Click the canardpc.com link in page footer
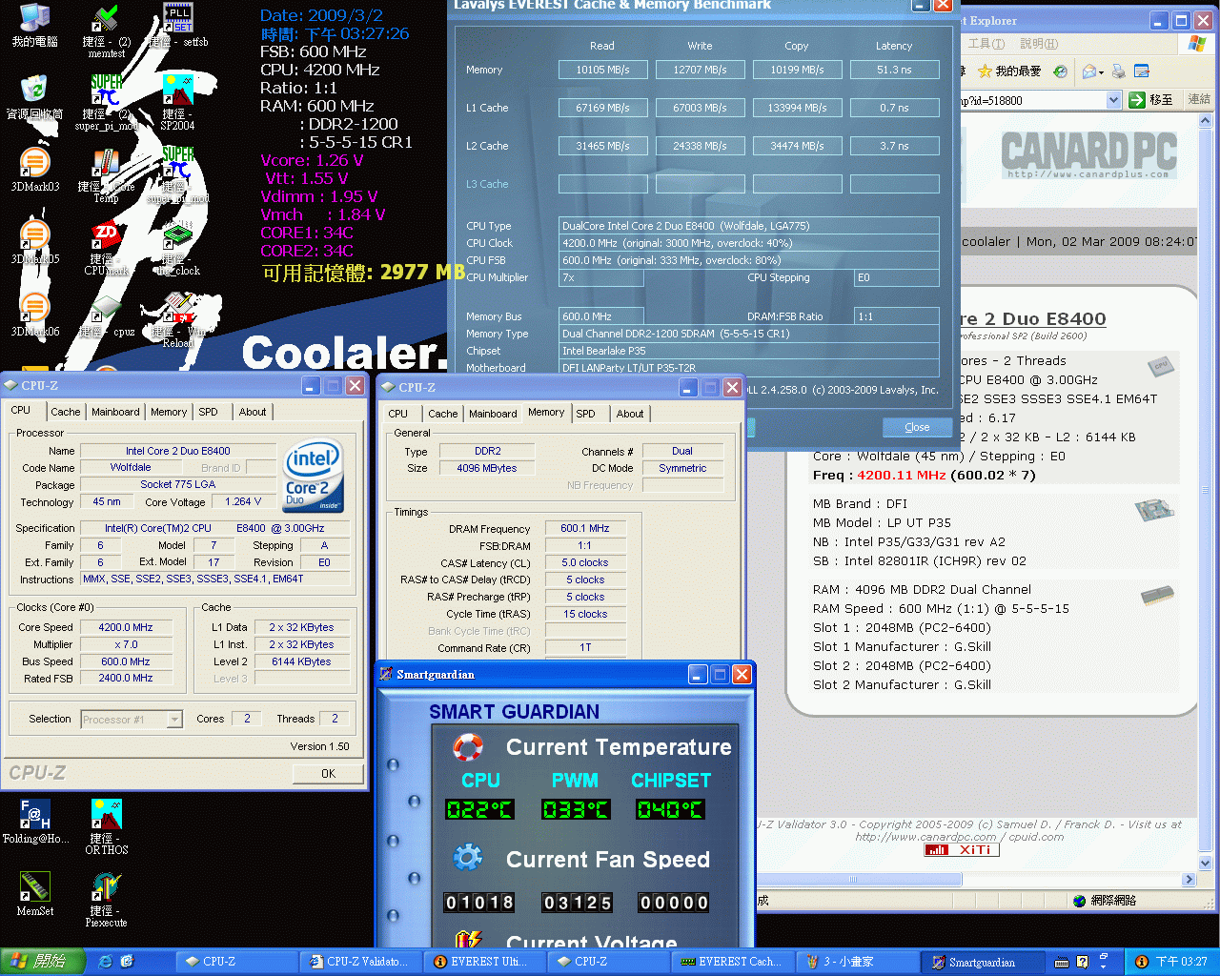 (925, 837)
